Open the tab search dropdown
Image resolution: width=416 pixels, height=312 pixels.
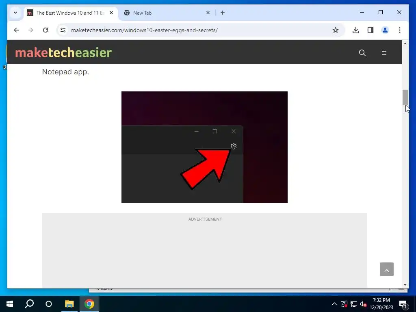pyautogui.click(x=15, y=13)
